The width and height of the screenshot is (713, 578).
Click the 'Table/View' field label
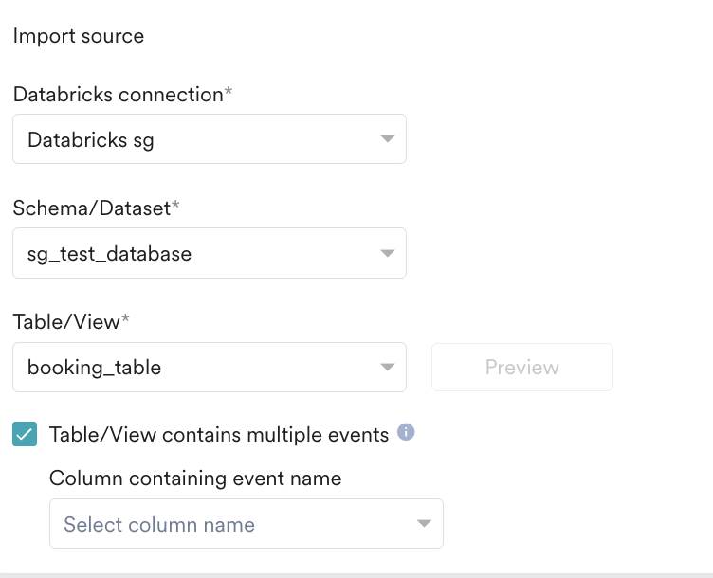click(x=66, y=322)
